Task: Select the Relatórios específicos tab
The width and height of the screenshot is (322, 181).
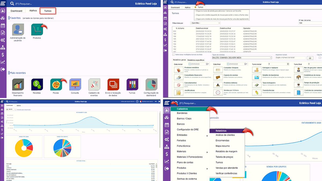Action: (196, 60)
